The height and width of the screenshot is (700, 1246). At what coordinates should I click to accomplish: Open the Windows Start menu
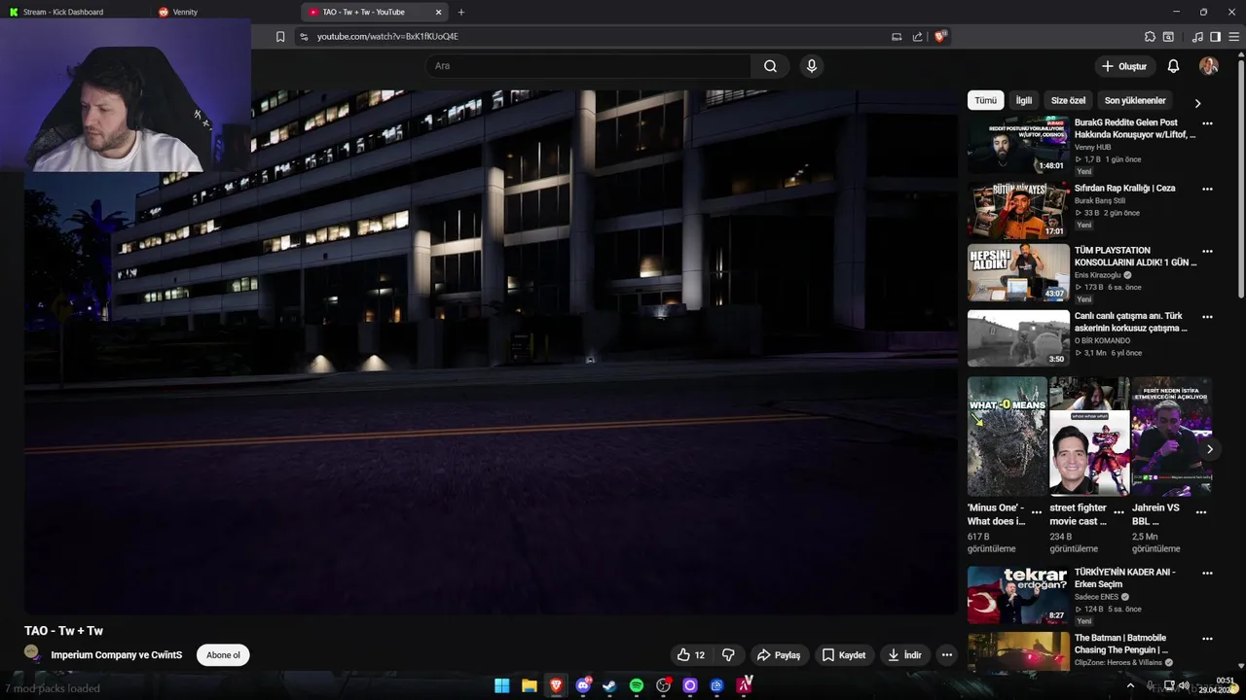coord(501,685)
